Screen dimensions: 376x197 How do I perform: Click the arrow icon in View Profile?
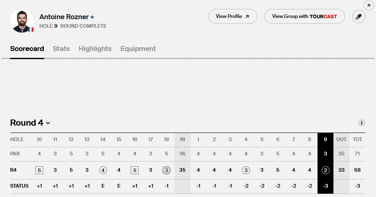coord(247,16)
